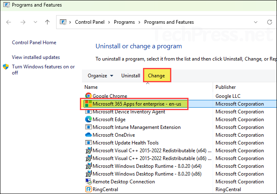
Task: Click Google LLC publisher cell
Action: tap(228, 96)
